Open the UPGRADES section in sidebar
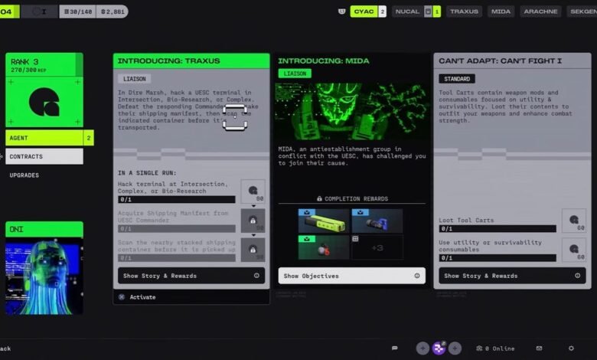Viewport: 597px width, 360px height. pos(24,175)
